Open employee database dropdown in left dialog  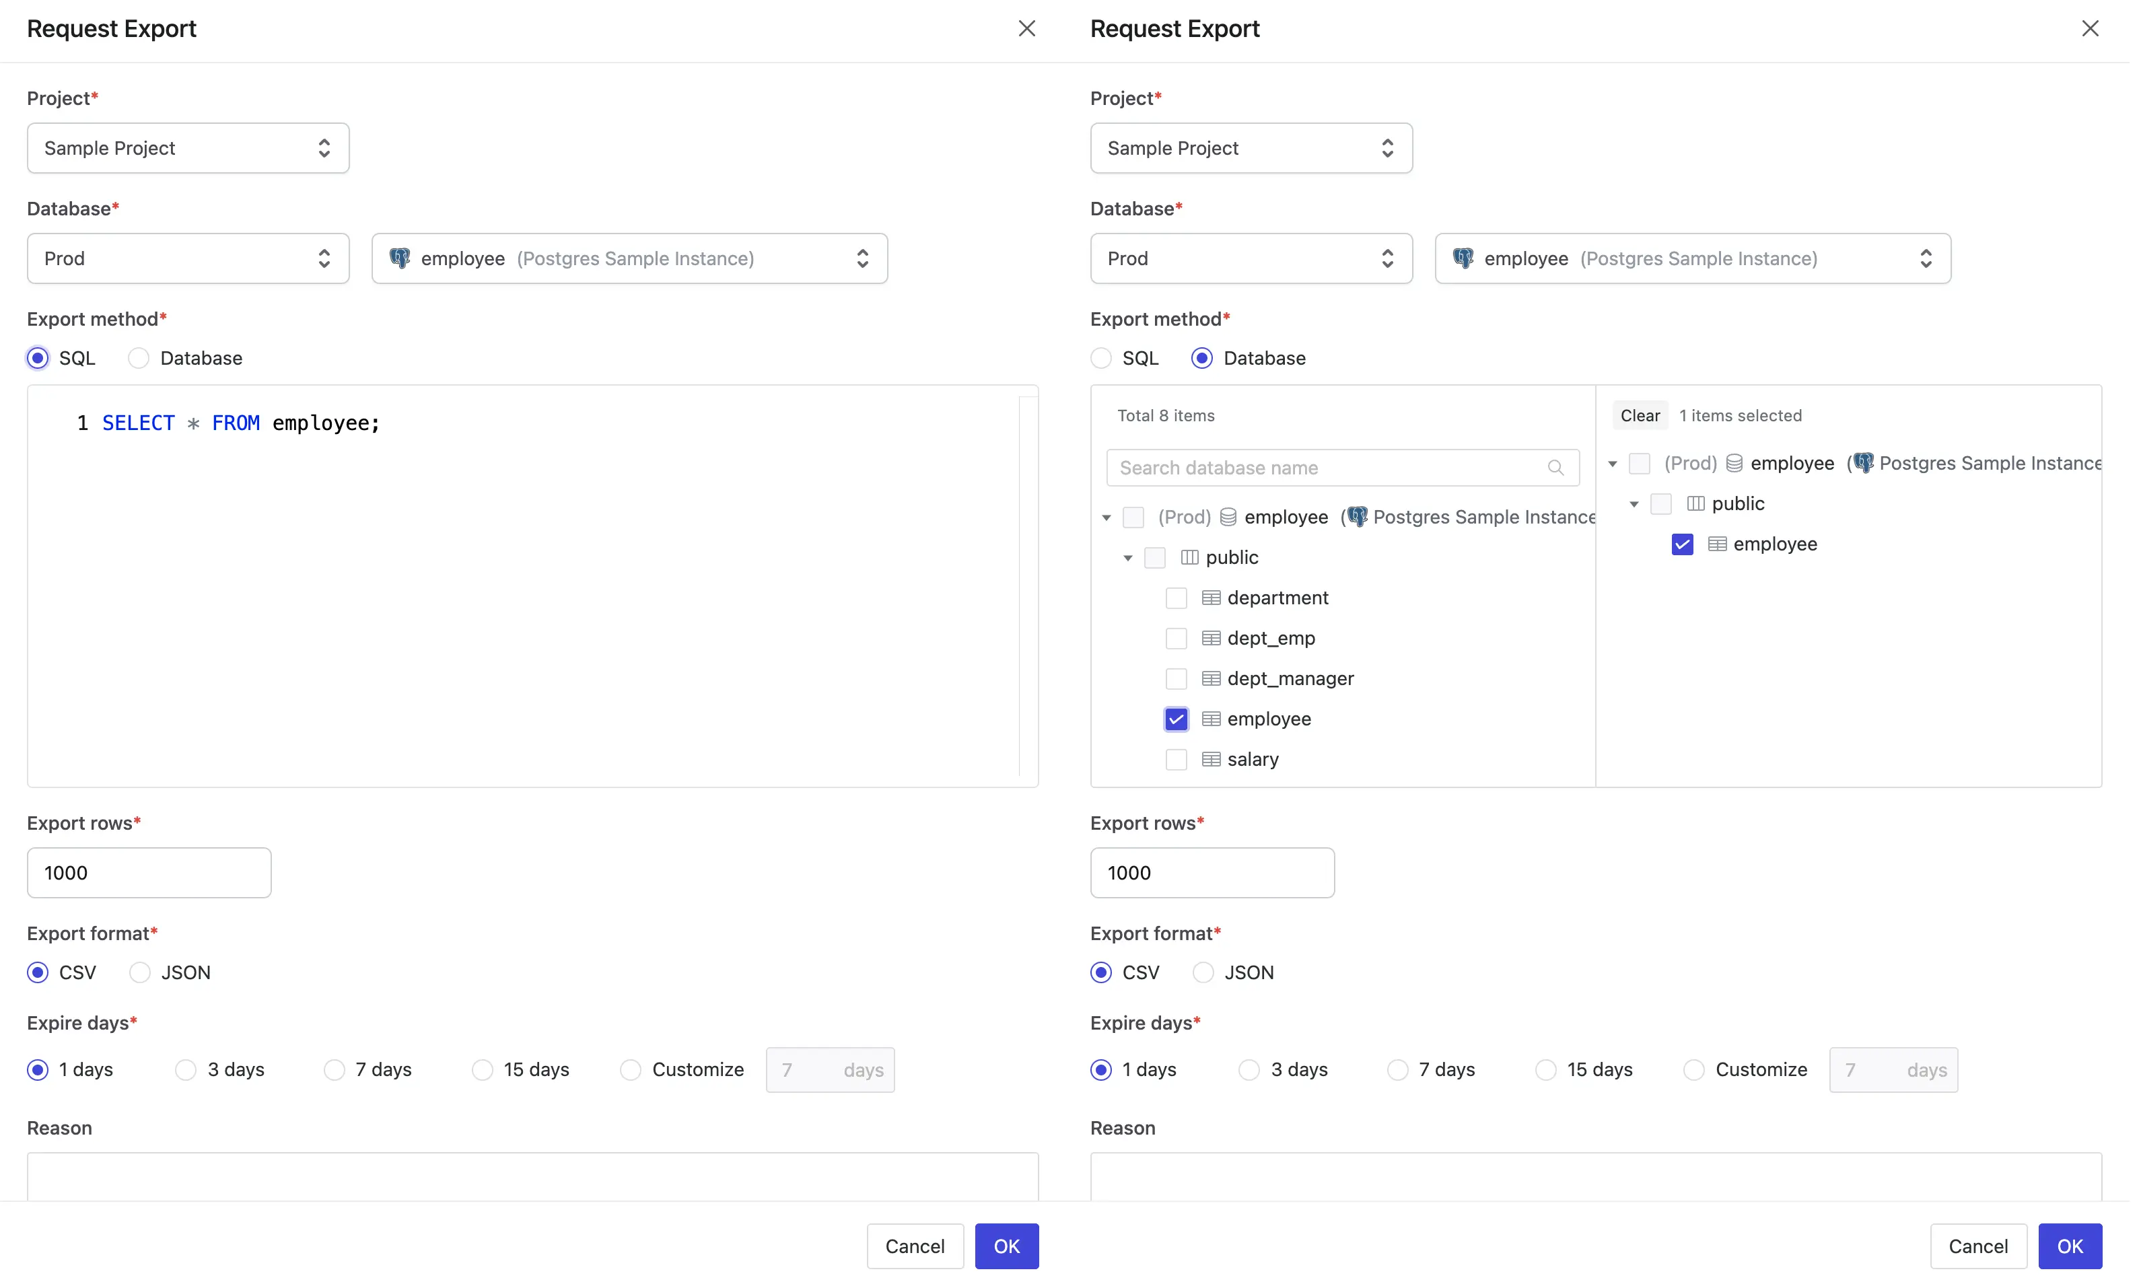point(629,258)
